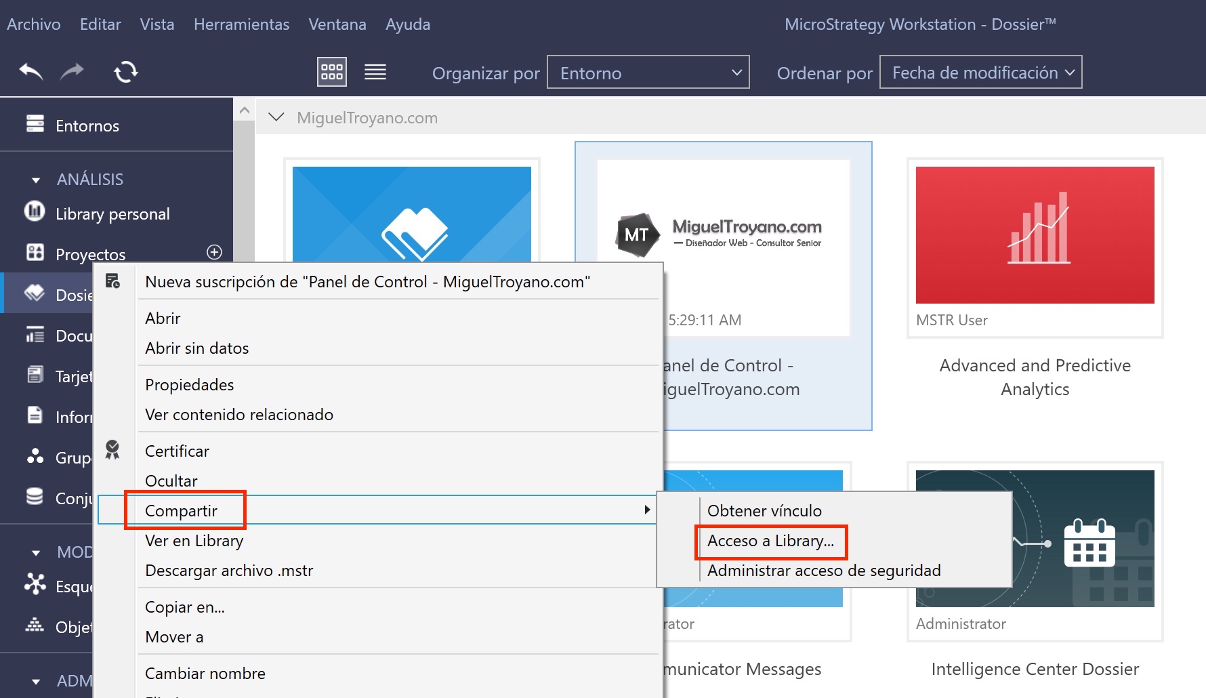The image size is (1206, 698).
Task: Select the Conjuntos de datos icon
Action: [x=35, y=496]
